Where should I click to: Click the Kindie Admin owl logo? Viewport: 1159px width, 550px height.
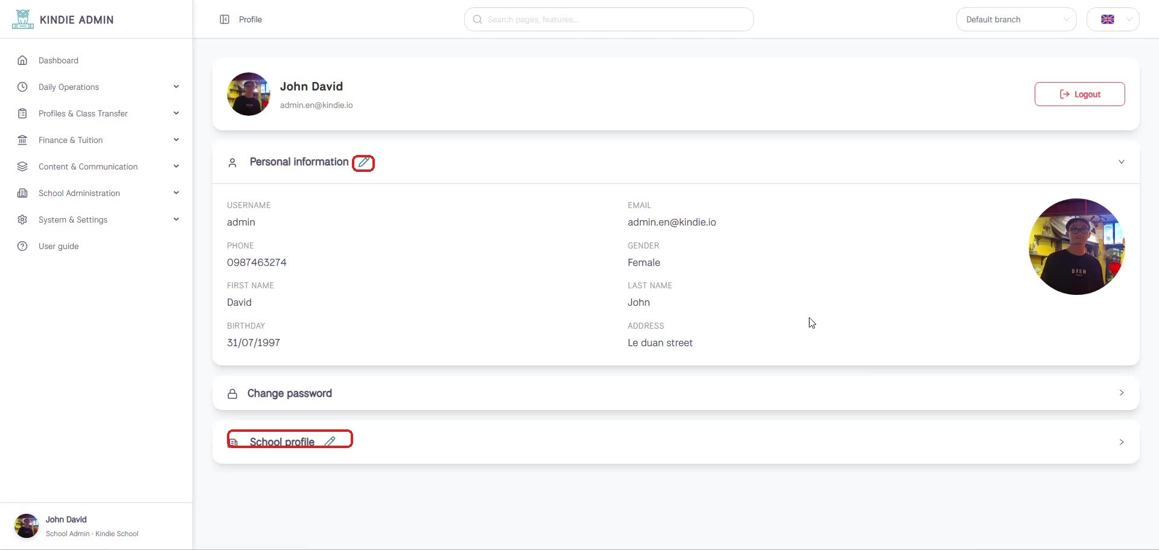point(23,19)
